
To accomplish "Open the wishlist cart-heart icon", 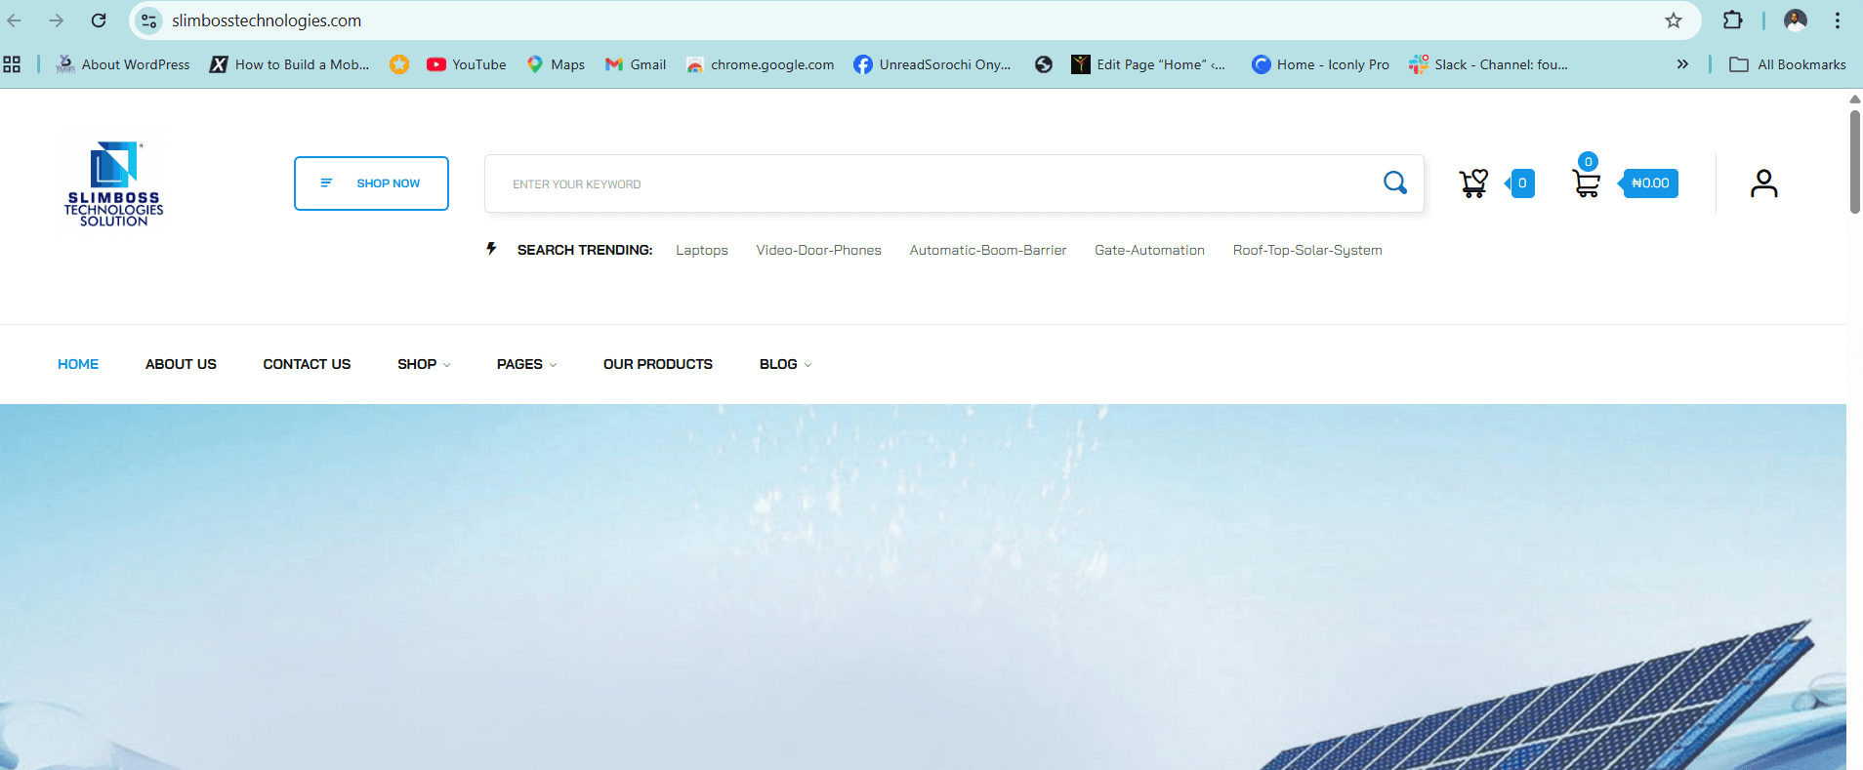I will tap(1473, 182).
